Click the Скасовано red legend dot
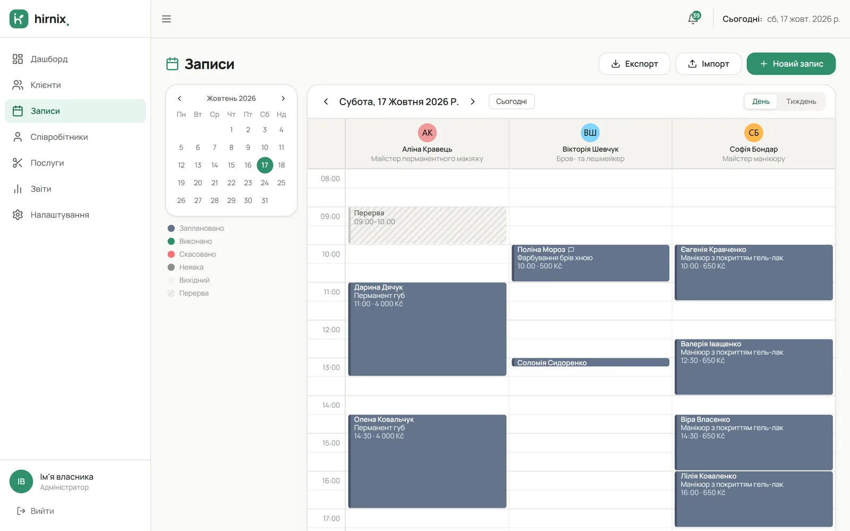850x531 pixels. (x=171, y=254)
